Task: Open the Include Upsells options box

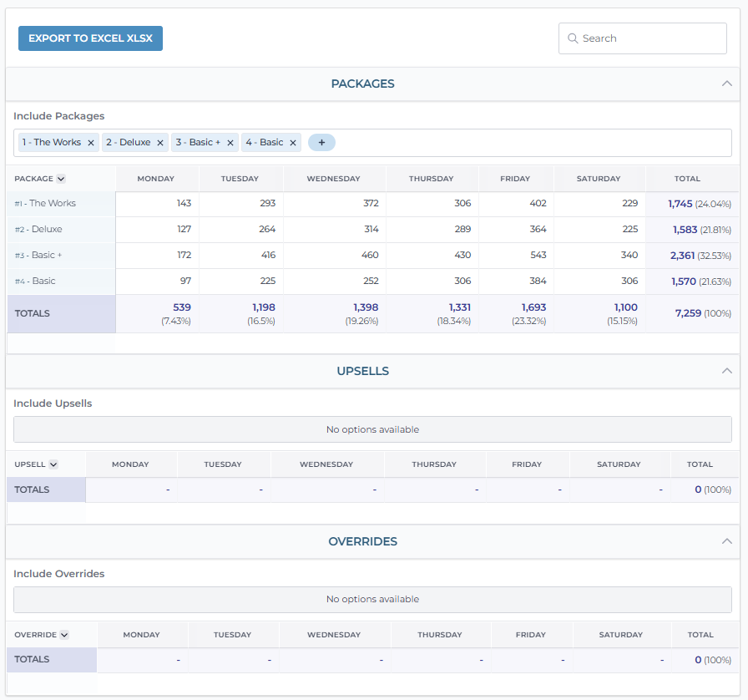Action: point(372,429)
